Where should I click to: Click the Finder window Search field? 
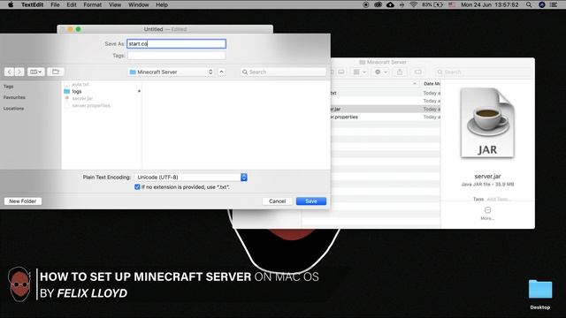[484, 72]
